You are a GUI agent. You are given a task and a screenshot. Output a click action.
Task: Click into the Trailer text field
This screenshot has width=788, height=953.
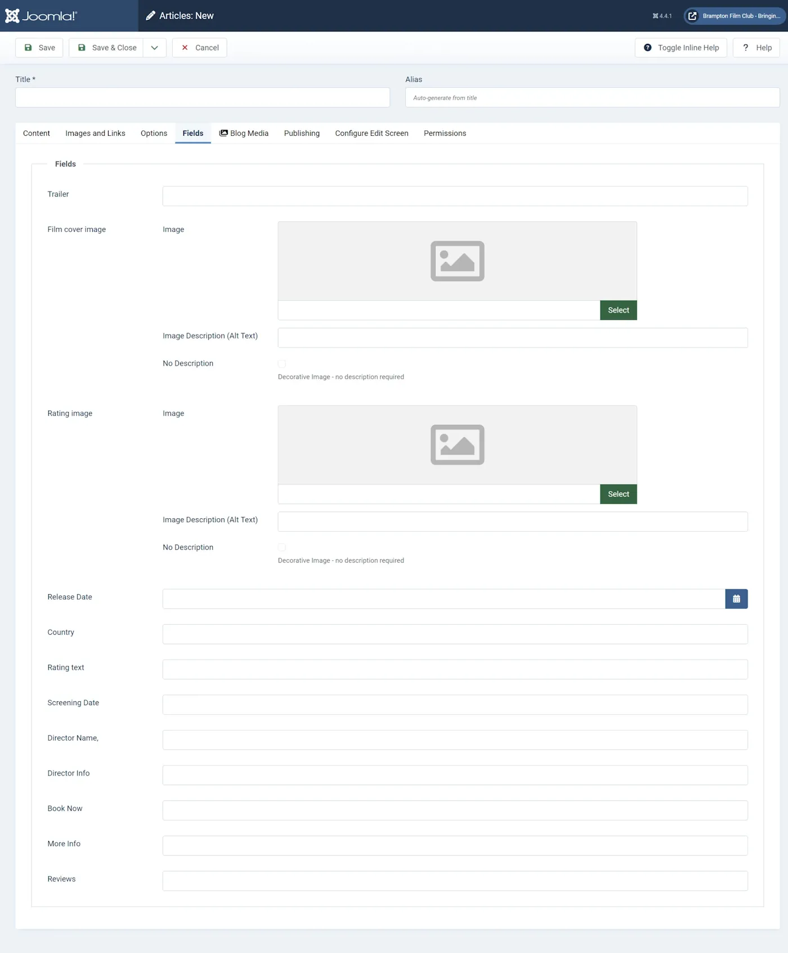click(454, 196)
